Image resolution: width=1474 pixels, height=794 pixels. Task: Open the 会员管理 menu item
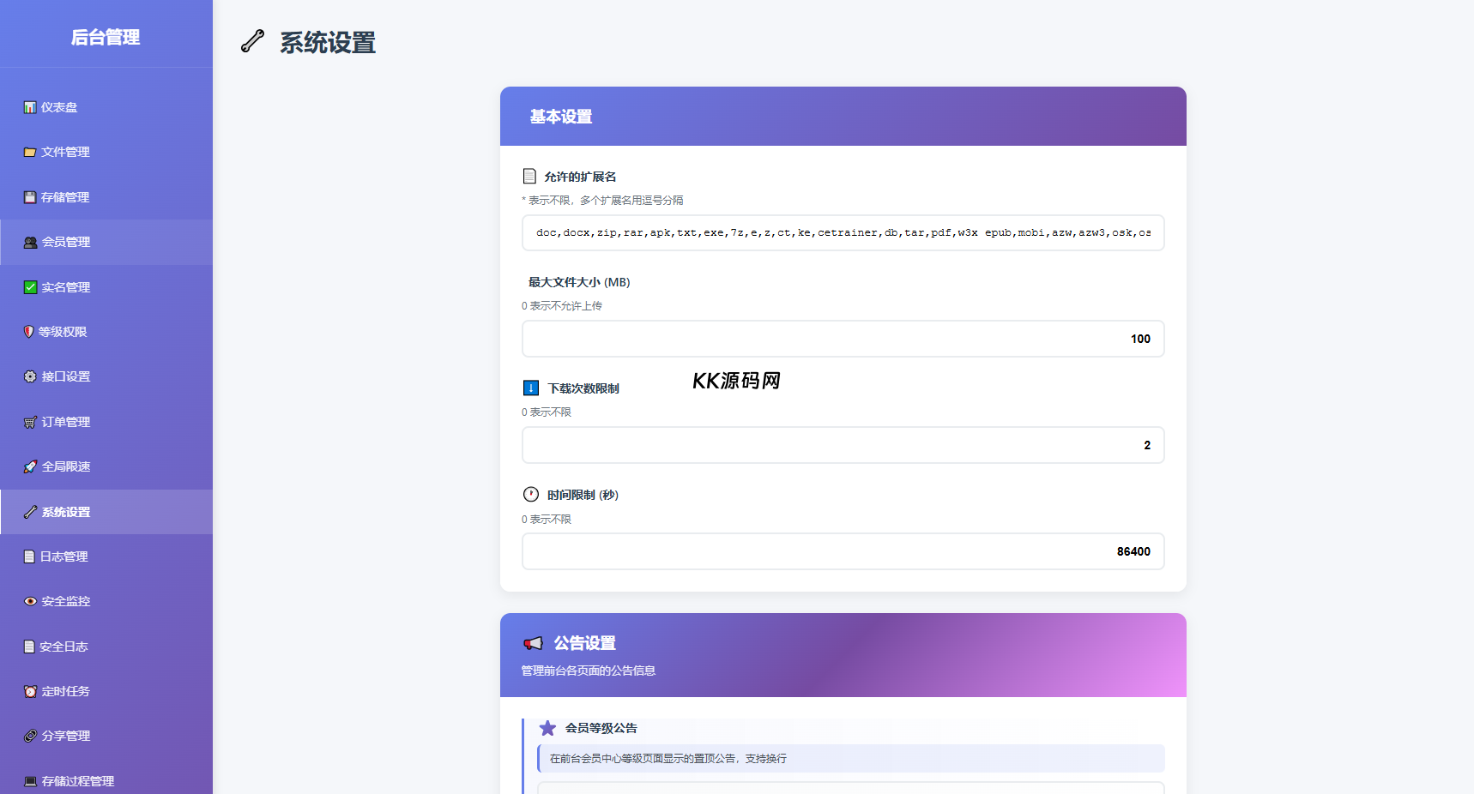point(65,242)
